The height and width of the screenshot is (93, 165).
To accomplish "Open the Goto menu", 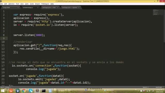I will point(27,4).
